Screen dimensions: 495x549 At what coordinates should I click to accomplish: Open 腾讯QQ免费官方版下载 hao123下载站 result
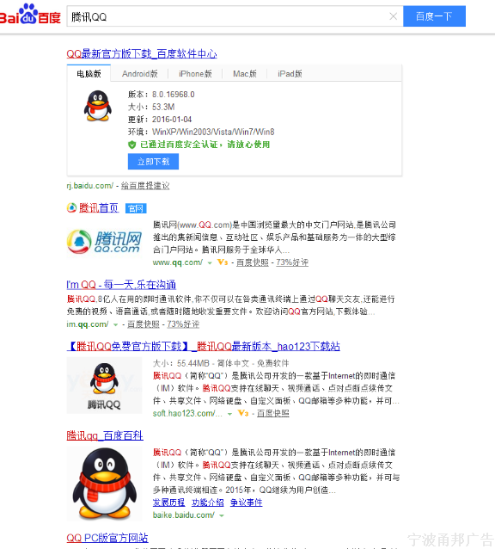point(203,346)
